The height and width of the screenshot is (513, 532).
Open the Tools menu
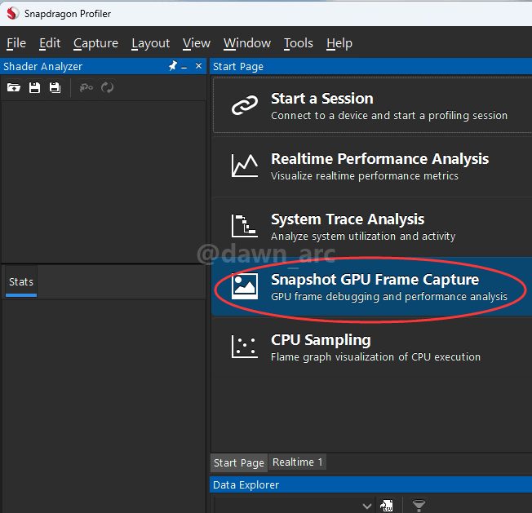click(299, 43)
